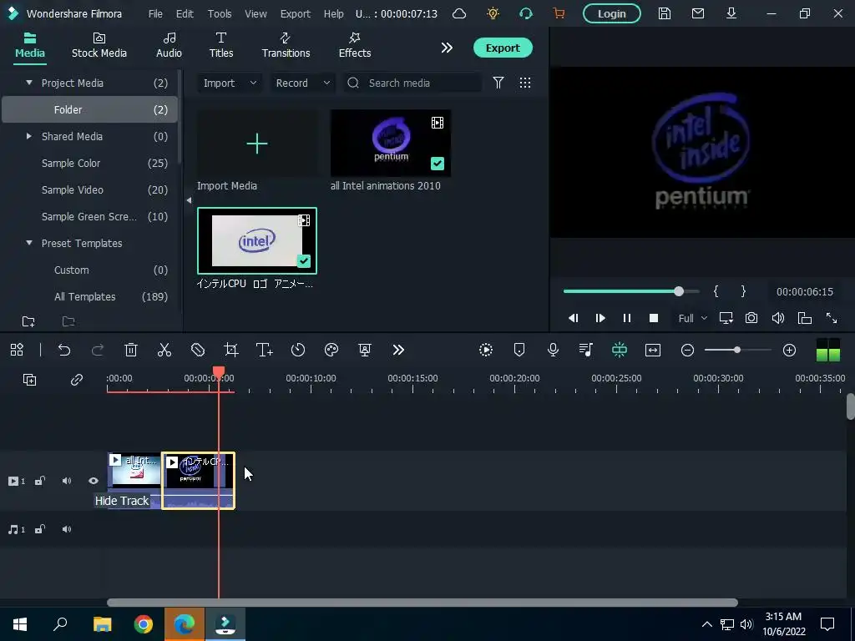Toggle checkmark on all Intel animations 2010 thumbnail

(438, 164)
